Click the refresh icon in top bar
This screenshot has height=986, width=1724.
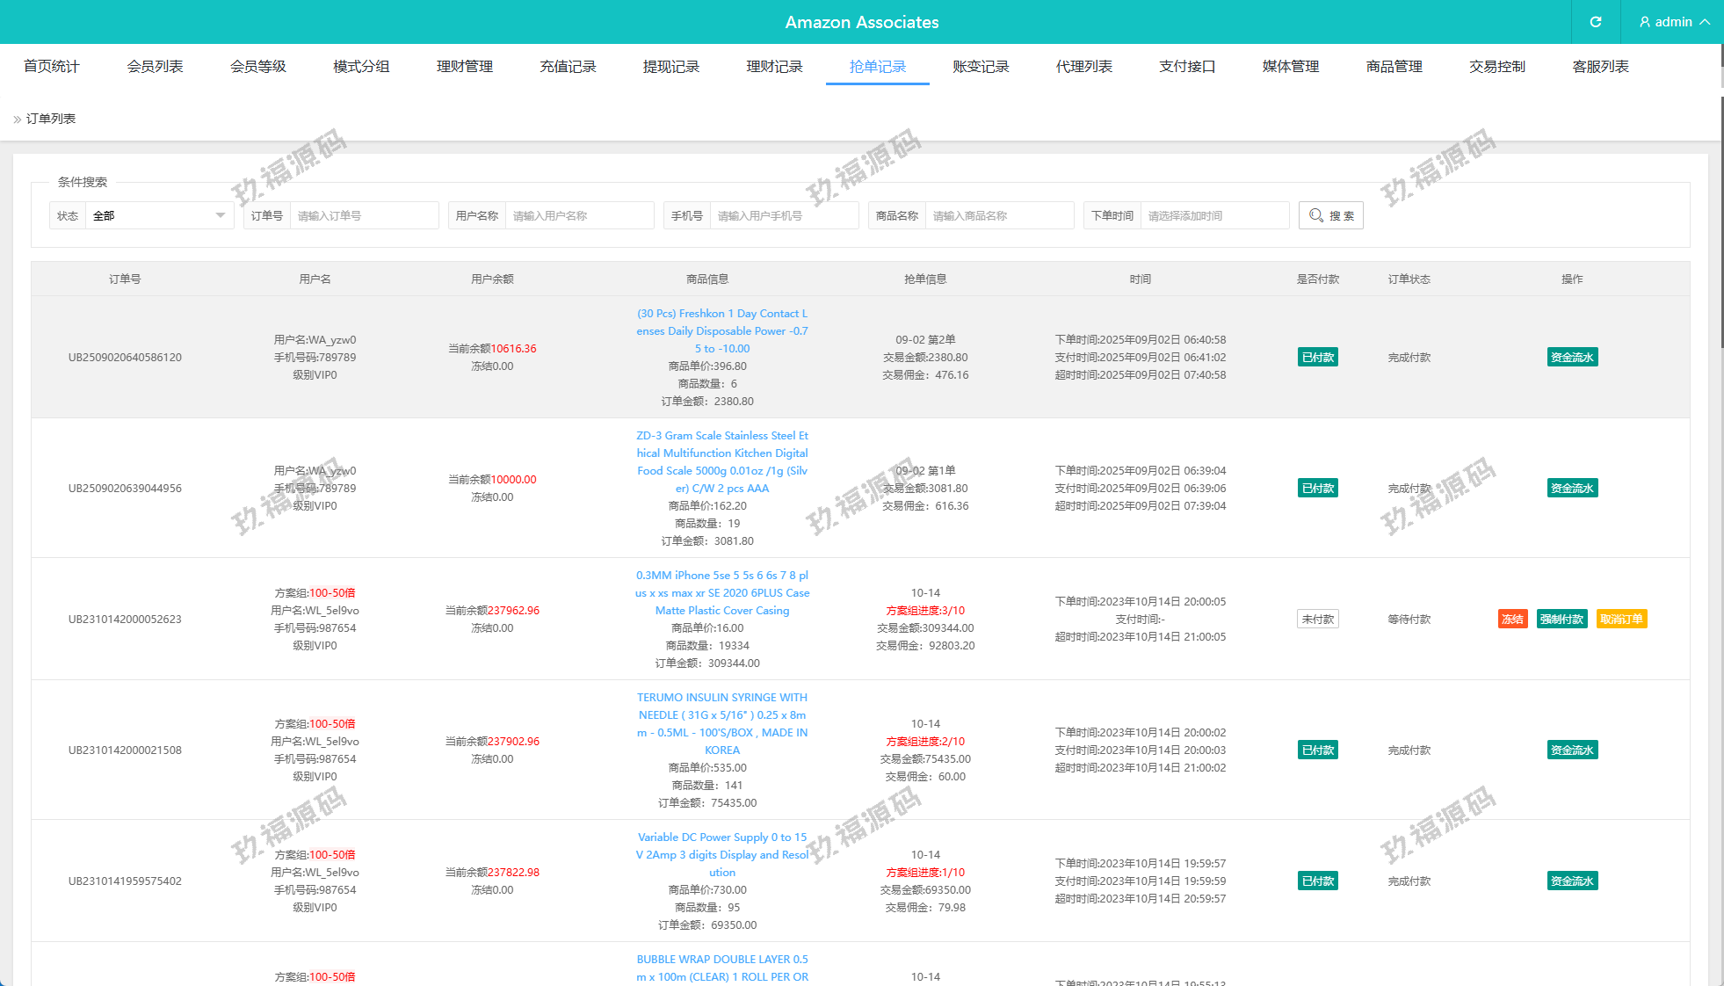(1595, 22)
